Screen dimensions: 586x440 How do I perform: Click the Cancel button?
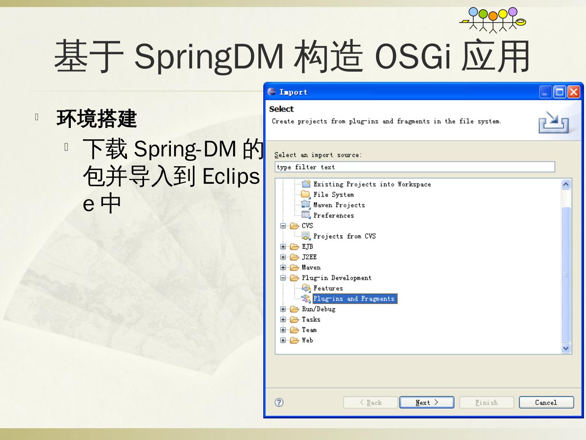(x=546, y=403)
